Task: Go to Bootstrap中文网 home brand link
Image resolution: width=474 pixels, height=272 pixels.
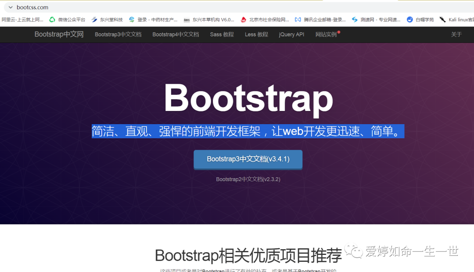Action: 59,35
